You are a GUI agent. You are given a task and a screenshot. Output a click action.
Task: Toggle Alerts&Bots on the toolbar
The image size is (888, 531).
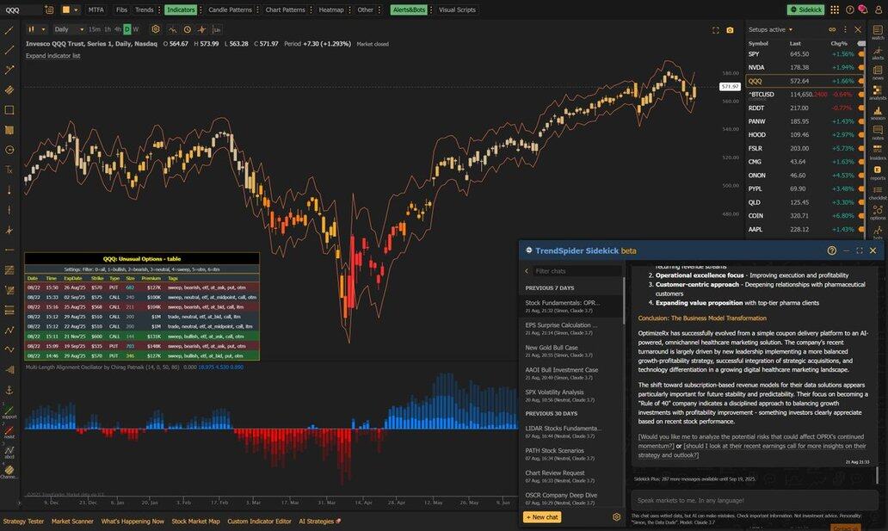click(x=410, y=9)
